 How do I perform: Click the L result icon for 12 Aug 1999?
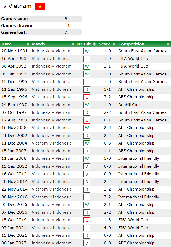click(x=86, y=120)
